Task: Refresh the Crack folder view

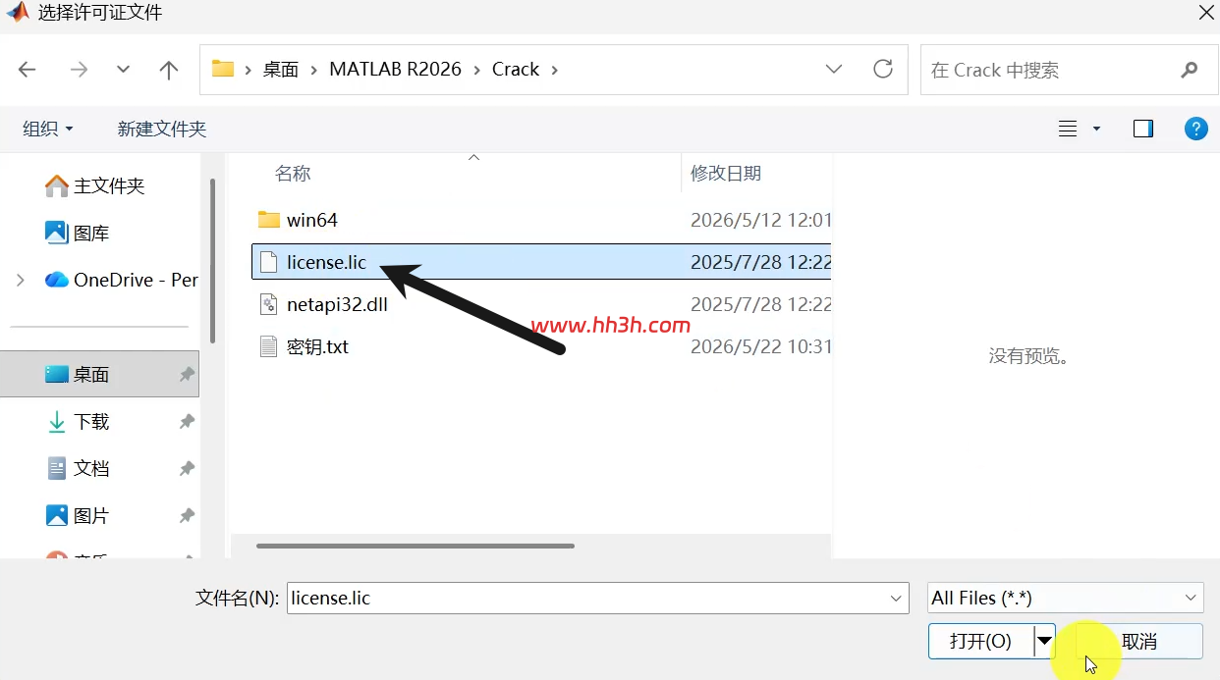Action: 883,69
